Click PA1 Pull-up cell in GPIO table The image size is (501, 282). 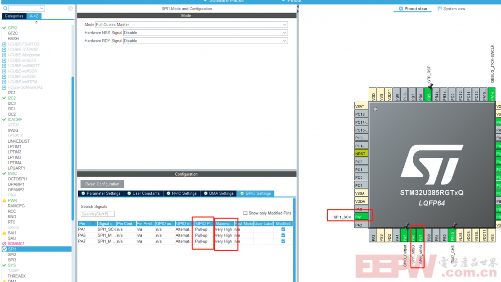203,229
